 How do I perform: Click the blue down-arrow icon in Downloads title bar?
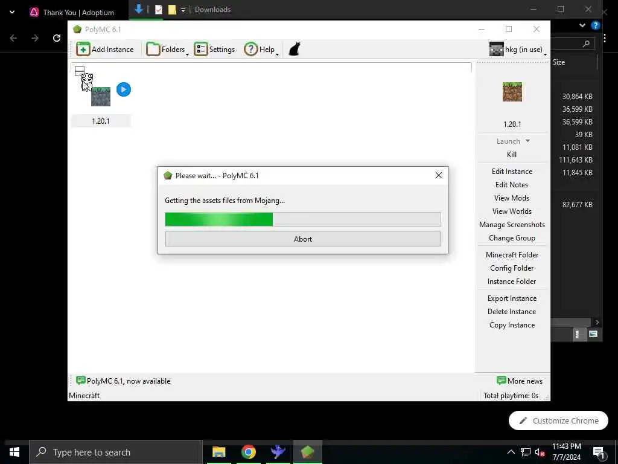click(138, 9)
